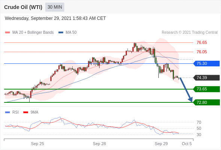Click the 9MA red legend swatch
221x150 pixels.
coord(25,112)
